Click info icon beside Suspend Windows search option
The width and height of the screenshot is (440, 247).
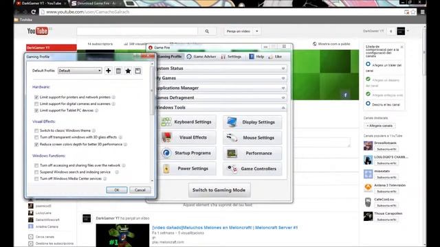117,172
